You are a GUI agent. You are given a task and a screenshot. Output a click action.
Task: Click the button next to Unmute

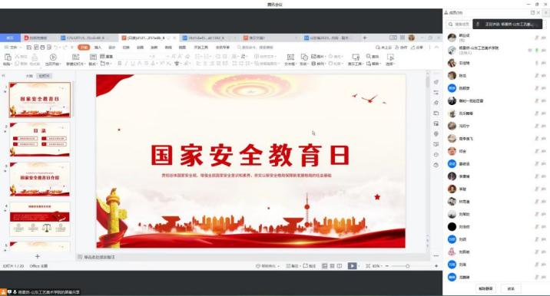click(511, 288)
